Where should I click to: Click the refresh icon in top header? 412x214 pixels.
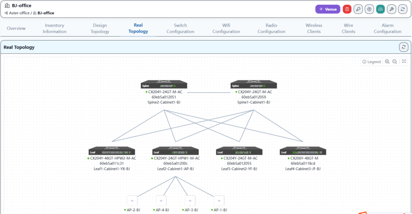click(x=403, y=9)
